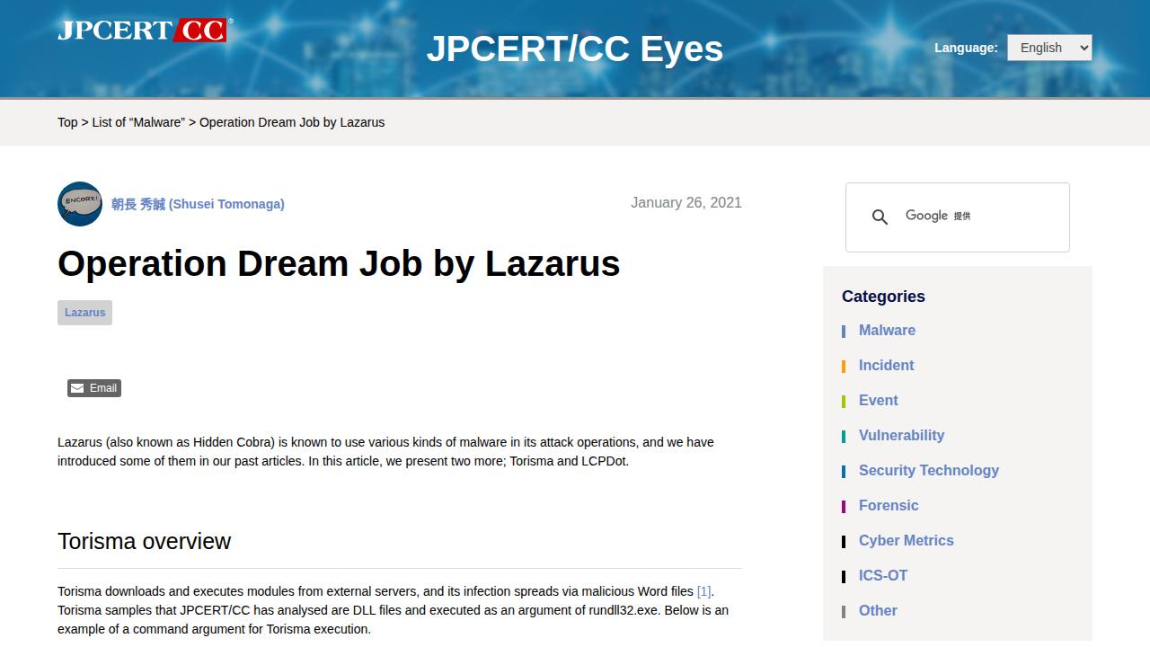Open the Incident category
The image size is (1150, 647).
click(886, 366)
